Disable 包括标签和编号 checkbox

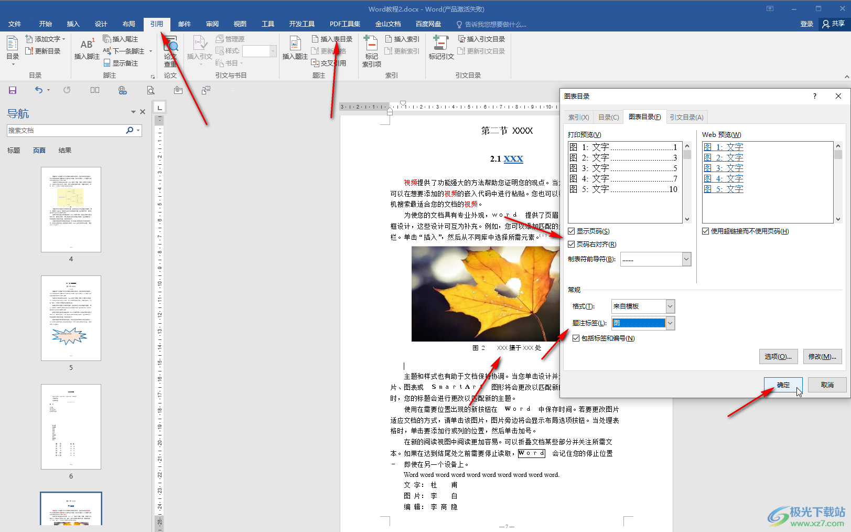pos(576,338)
